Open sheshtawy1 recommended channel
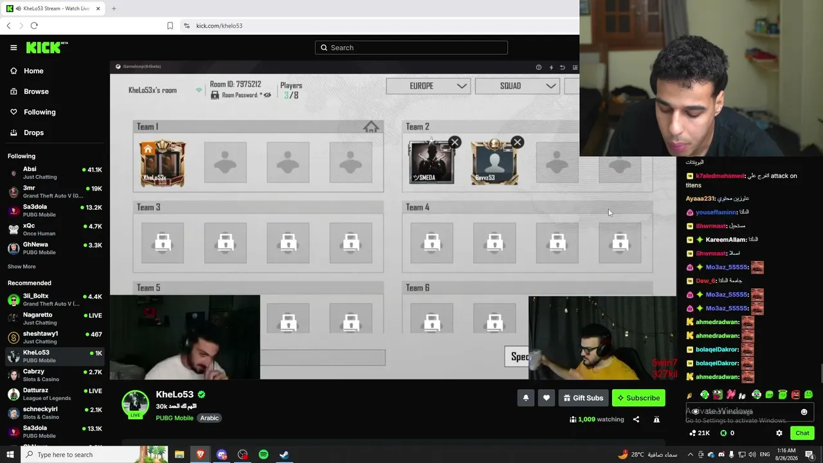Screen dimensions: 823x463 pyautogui.click(x=55, y=338)
